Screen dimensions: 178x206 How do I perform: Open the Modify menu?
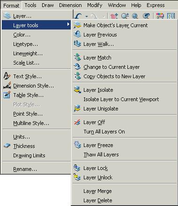point(95,5)
